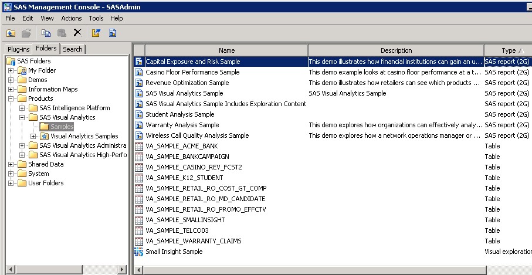Open the Edit menu

(28, 18)
